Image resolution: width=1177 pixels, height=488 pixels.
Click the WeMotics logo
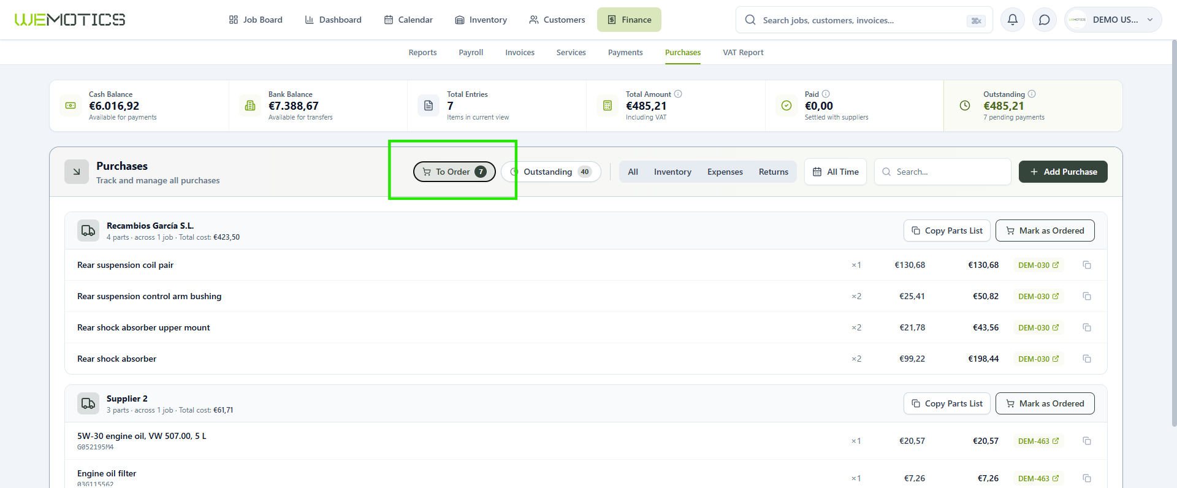[70, 20]
